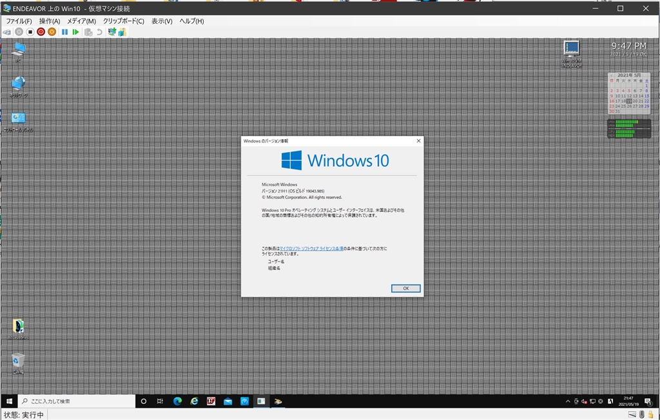Click the IME input mode indicator

point(610,401)
